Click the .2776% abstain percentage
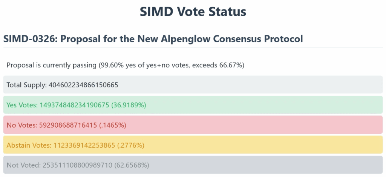This screenshot has width=386, height=177. 130,145
